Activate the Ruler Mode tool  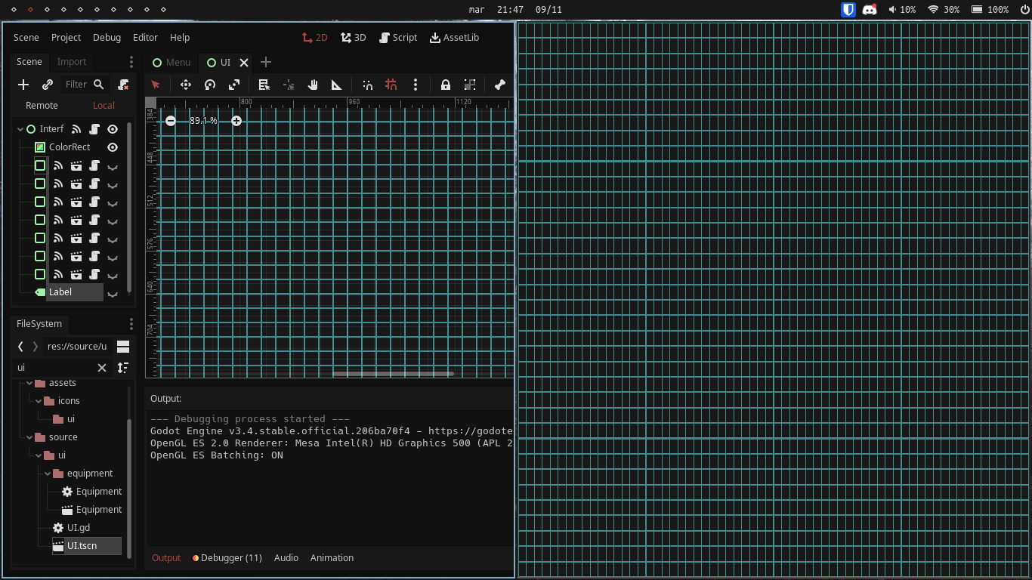[337, 85]
